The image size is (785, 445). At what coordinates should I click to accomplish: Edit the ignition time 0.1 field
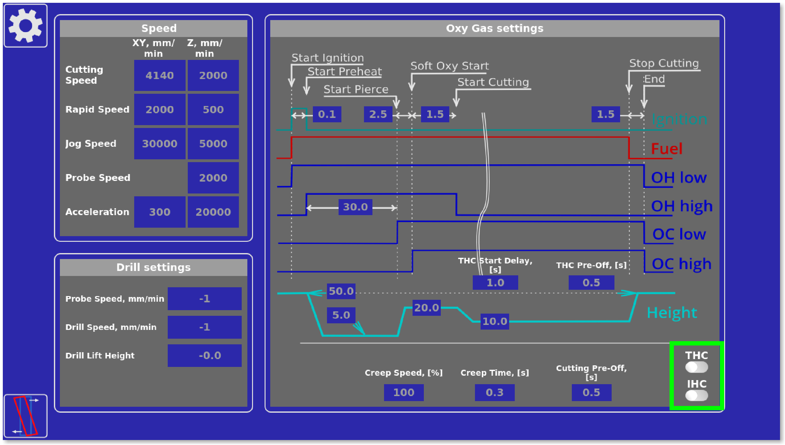327,114
